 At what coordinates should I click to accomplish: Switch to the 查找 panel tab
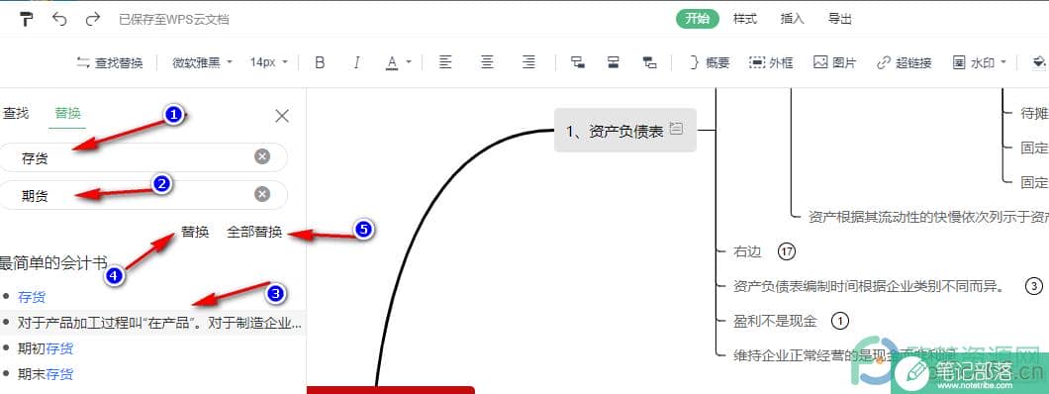tap(16, 113)
